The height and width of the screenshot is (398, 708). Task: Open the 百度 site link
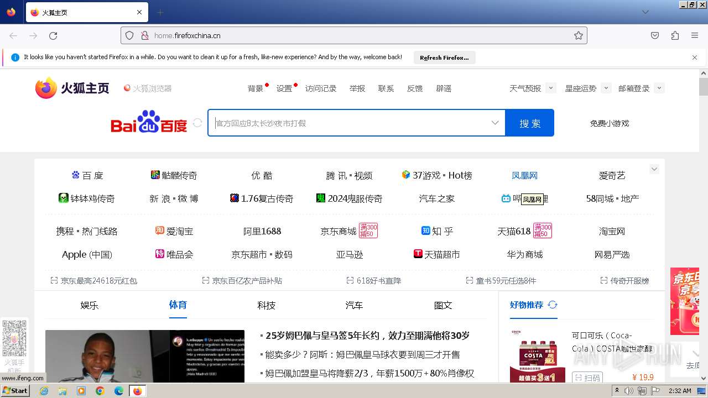[x=87, y=175]
